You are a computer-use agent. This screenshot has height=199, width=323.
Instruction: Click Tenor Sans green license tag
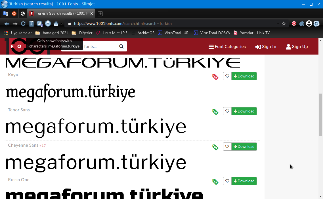215,112
